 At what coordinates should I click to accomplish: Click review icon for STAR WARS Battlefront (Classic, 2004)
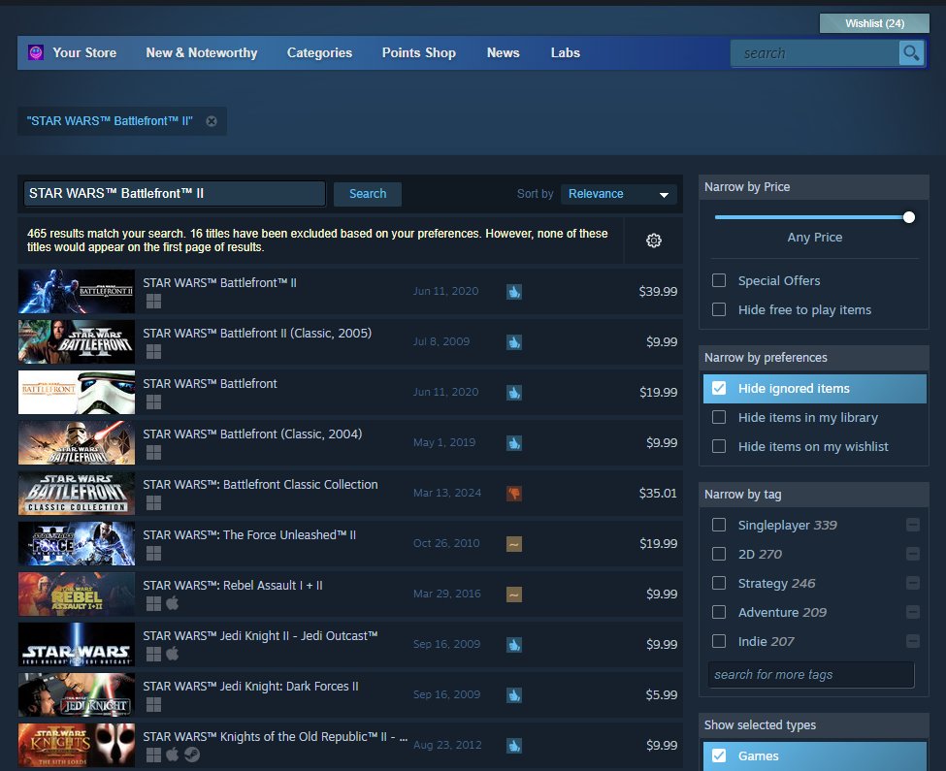click(514, 443)
